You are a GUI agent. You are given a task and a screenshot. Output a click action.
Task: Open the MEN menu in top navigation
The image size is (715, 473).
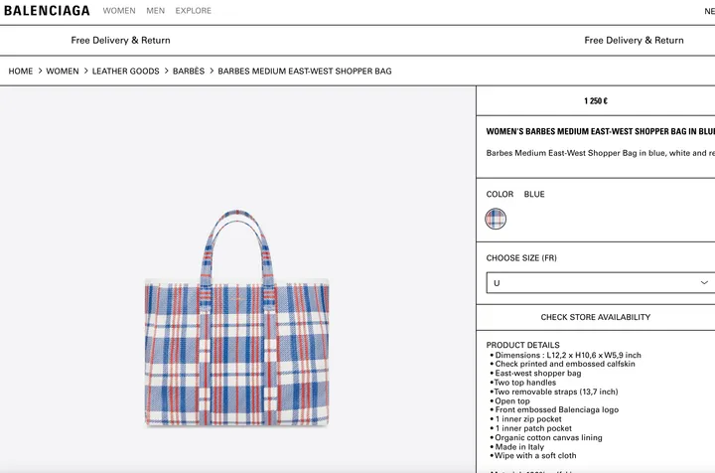click(156, 11)
